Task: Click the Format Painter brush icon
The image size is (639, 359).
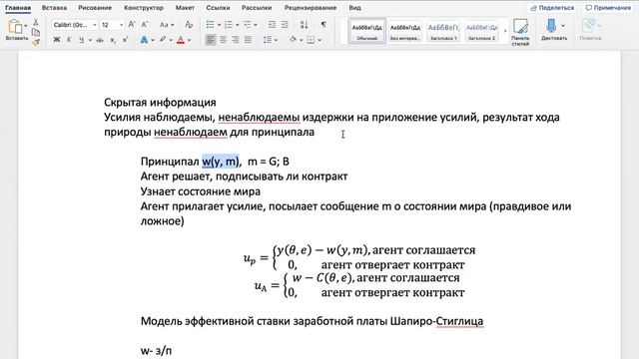Action: click(x=36, y=42)
